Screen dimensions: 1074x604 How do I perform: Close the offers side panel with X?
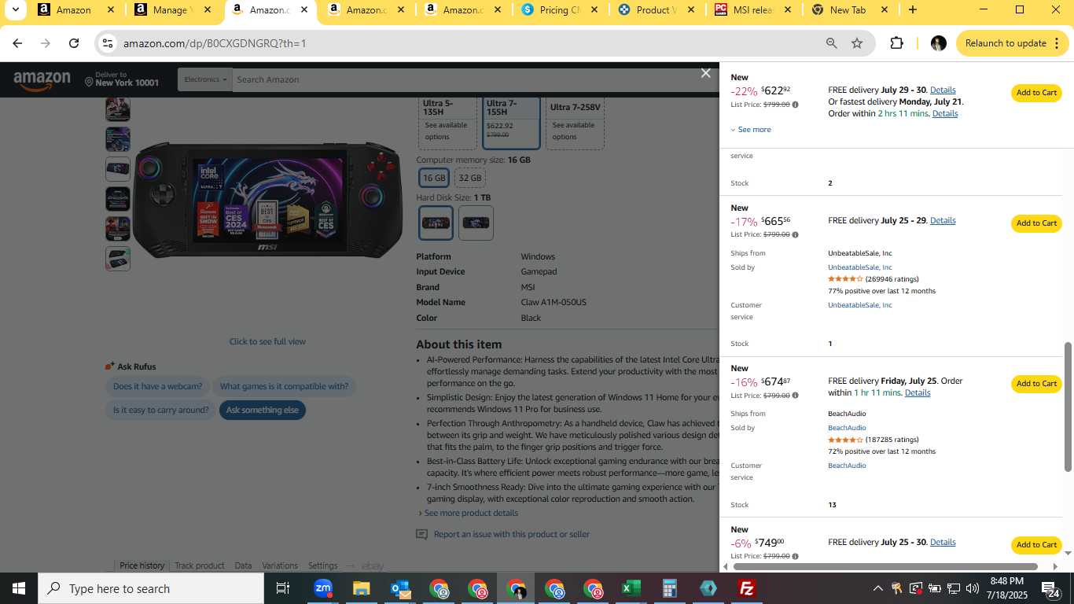point(705,73)
